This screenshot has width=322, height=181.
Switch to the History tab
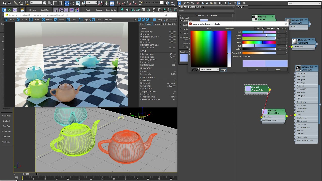point(157,24)
